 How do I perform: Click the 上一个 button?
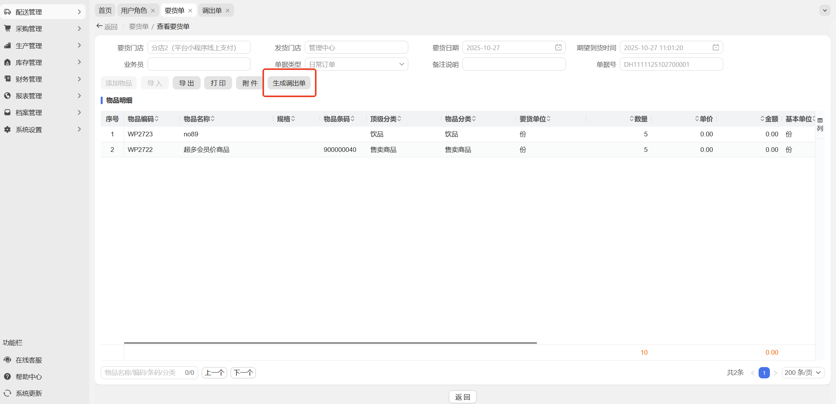pyautogui.click(x=215, y=373)
